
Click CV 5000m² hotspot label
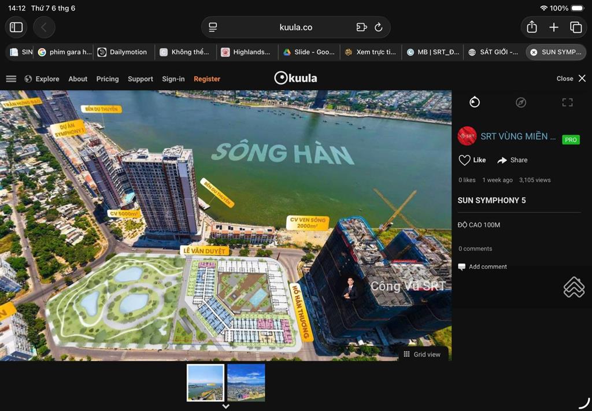124,214
